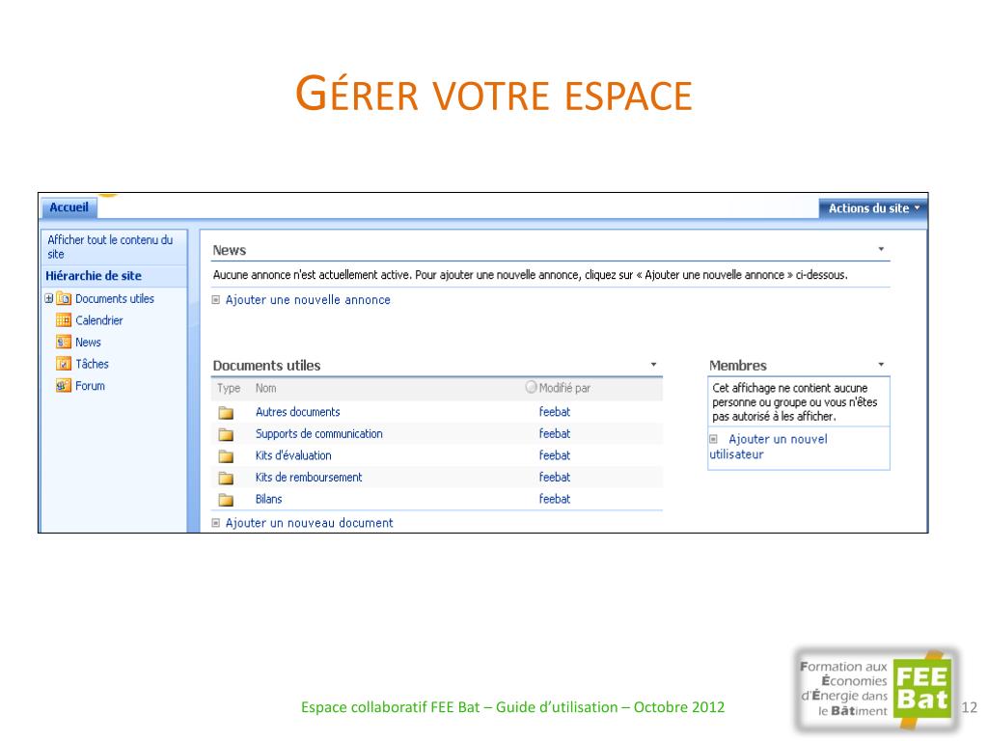Click the presence icon next to Modifié par
Image resolution: width=988 pixels, height=741 pixels.
coord(532,387)
